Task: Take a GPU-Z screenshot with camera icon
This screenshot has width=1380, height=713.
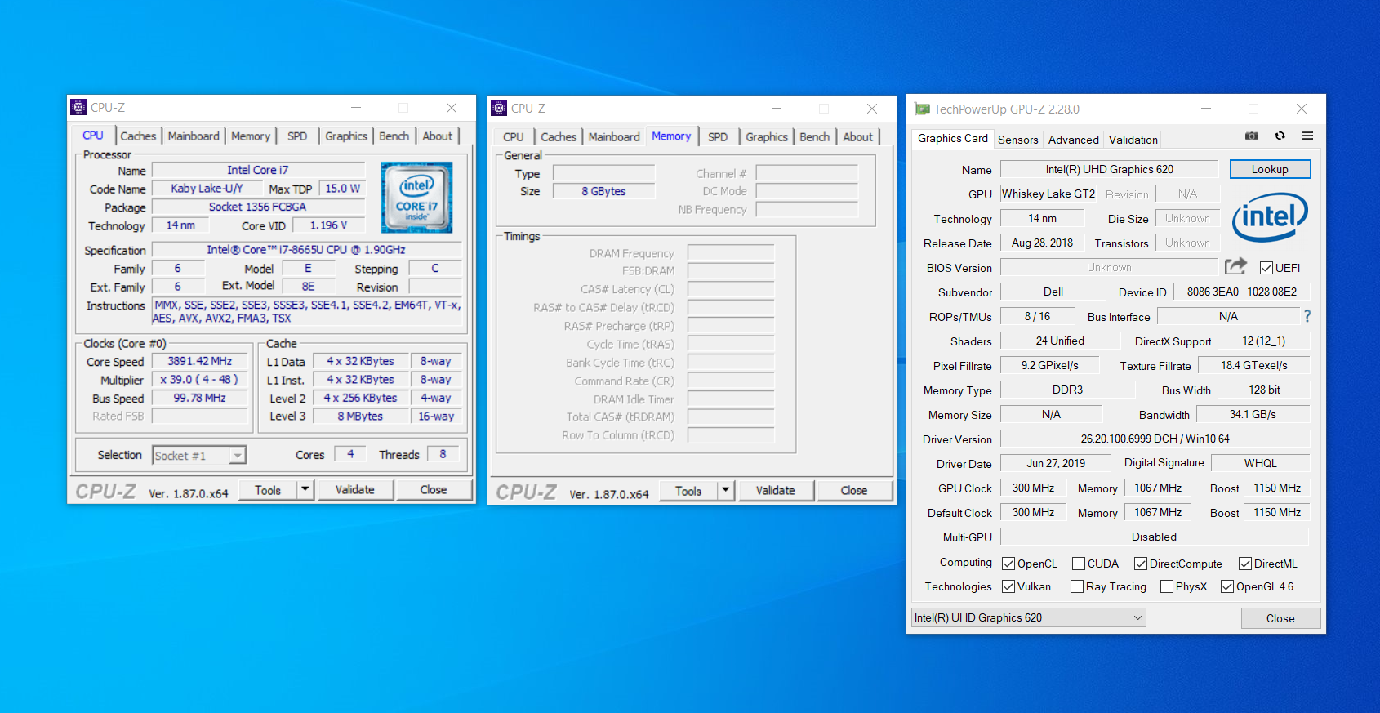Action: point(1251,136)
